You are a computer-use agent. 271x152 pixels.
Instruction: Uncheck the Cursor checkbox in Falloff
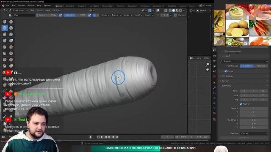pyautogui.click(x=226, y=71)
